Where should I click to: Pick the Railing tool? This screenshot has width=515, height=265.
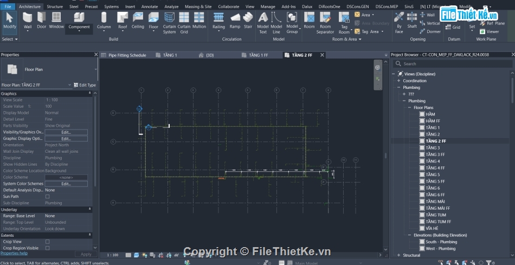click(218, 21)
